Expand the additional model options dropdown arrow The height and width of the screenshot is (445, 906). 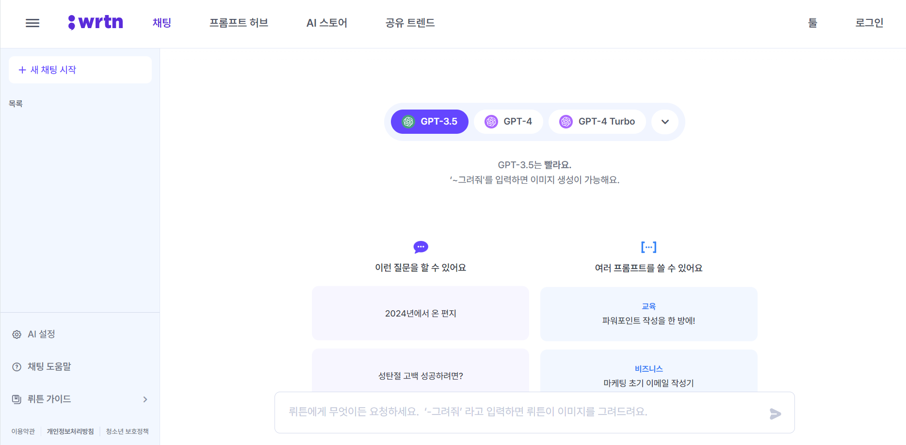point(664,122)
